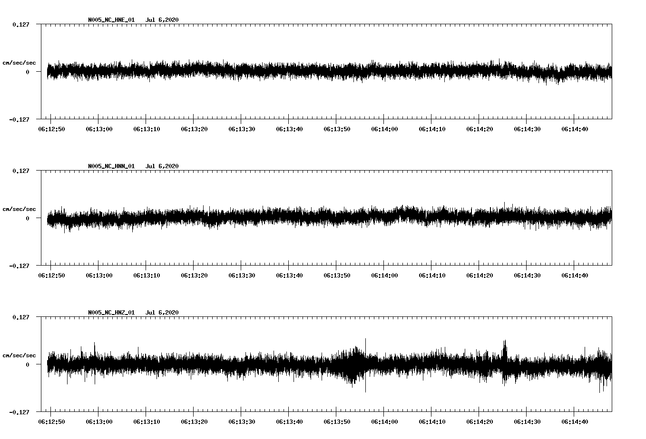646x439 pixels.
Task: Select the -0.127 lower limit on the HNE plot
Action: tap(19, 119)
